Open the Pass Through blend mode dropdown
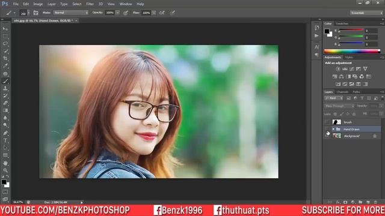 click(339, 106)
